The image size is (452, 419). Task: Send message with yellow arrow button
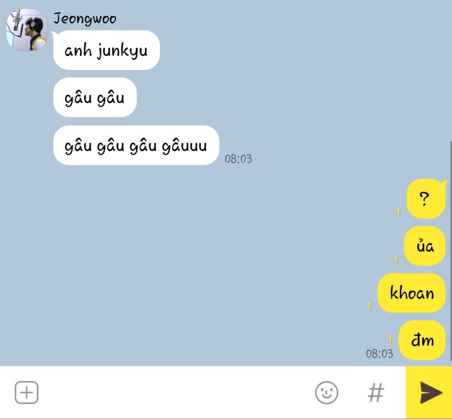coord(429,392)
